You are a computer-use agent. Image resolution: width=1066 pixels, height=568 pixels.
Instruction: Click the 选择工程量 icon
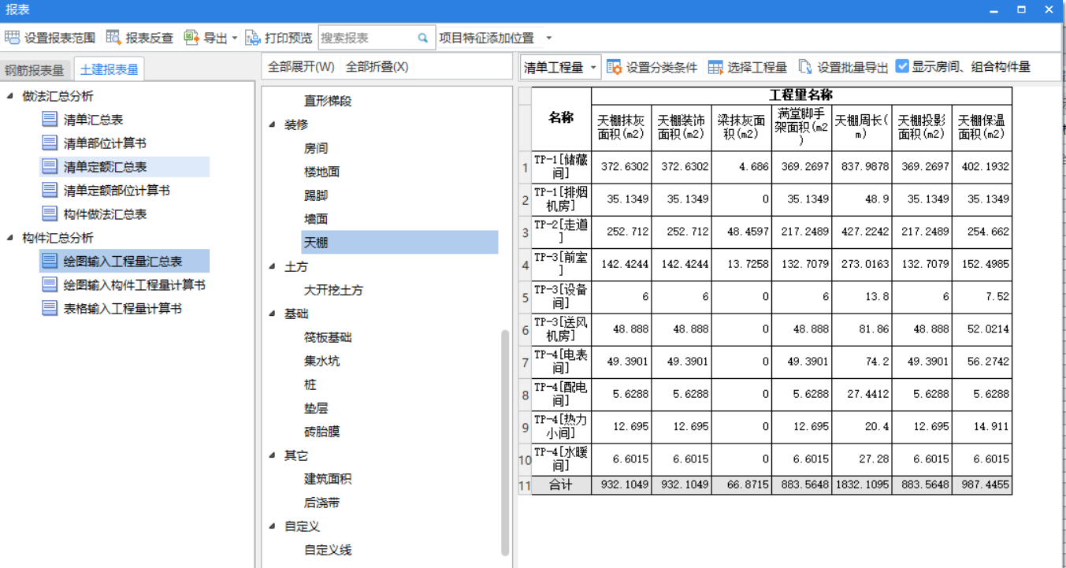coord(715,67)
